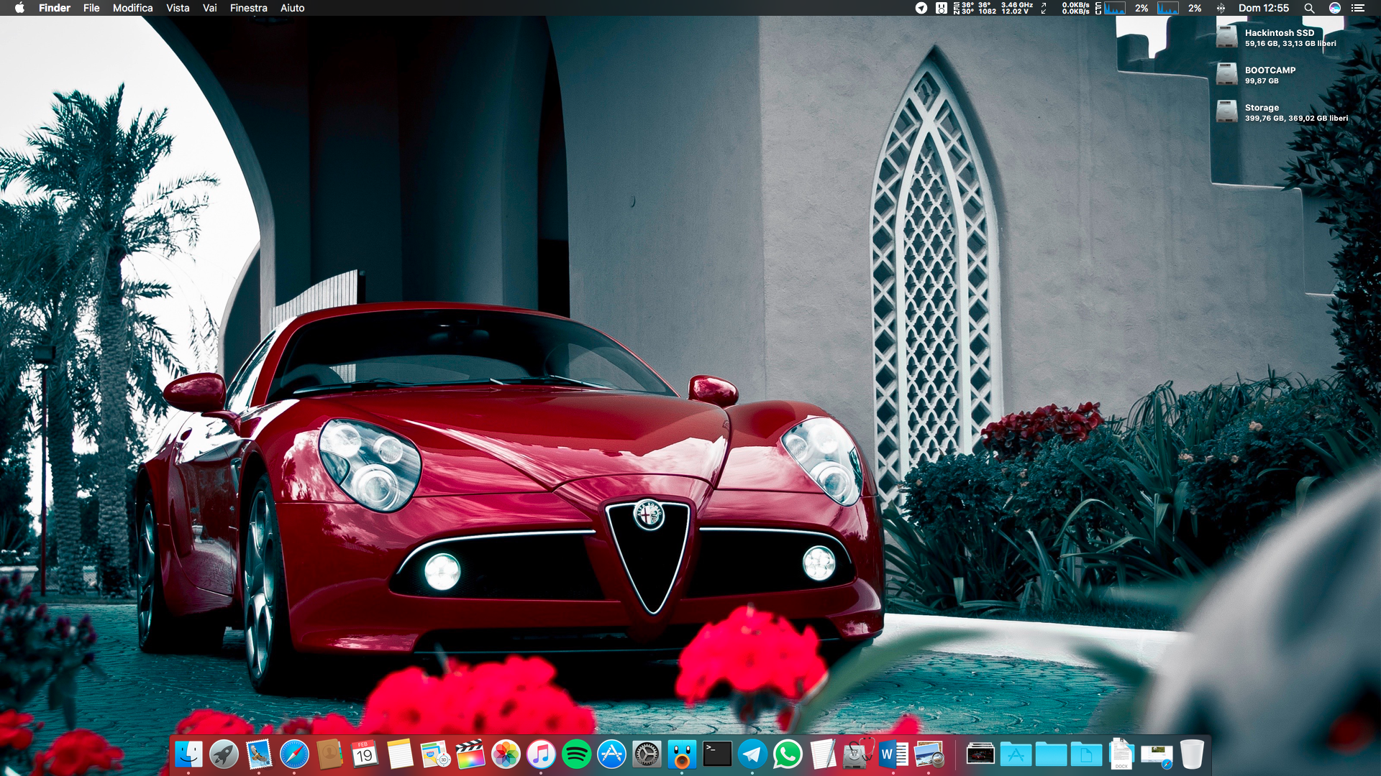Click the HWMonitor sensor menu bar icon
Screen dimensions: 1381x776
point(942,8)
